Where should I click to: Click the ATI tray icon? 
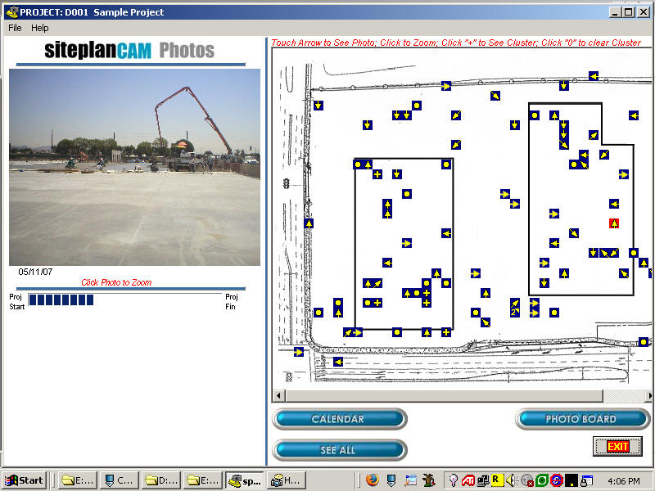pyautogui.click(x=468, y=480)
